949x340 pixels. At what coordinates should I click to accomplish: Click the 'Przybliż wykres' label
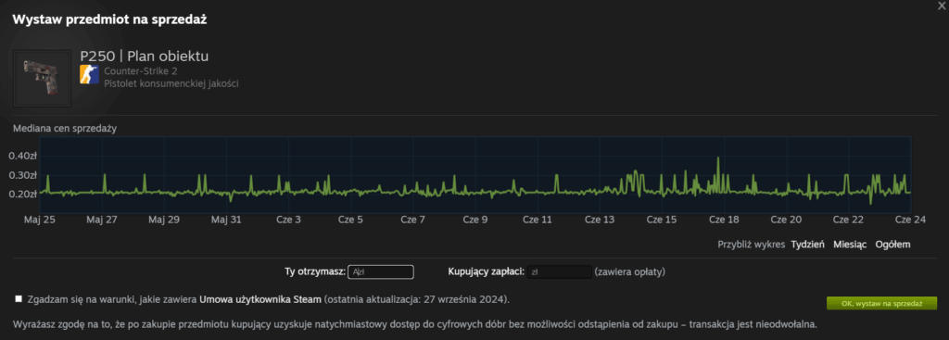pos(751,245)
